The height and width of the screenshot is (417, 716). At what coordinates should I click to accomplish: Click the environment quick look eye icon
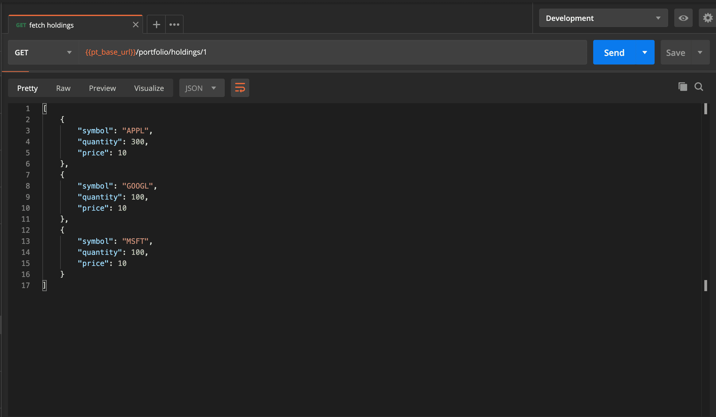pyautogui.click(x=683, y=18)
